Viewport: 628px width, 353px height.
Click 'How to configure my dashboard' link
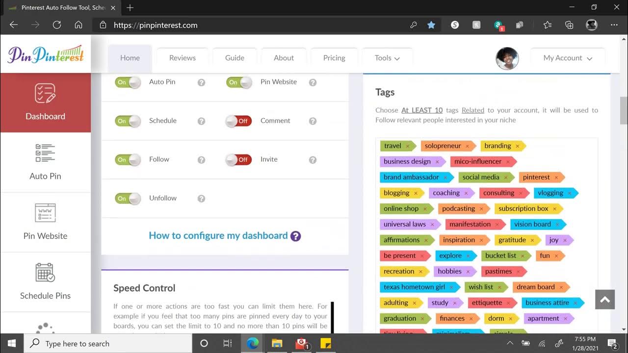pyautogui.click(x=218, y=236)
